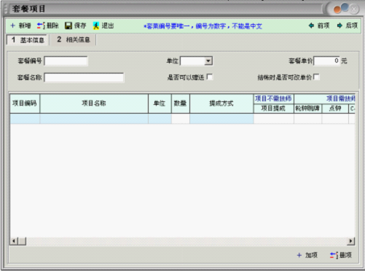Select the first row's 项目提成 cell
The image size is (365, 271).
point(273,119)
